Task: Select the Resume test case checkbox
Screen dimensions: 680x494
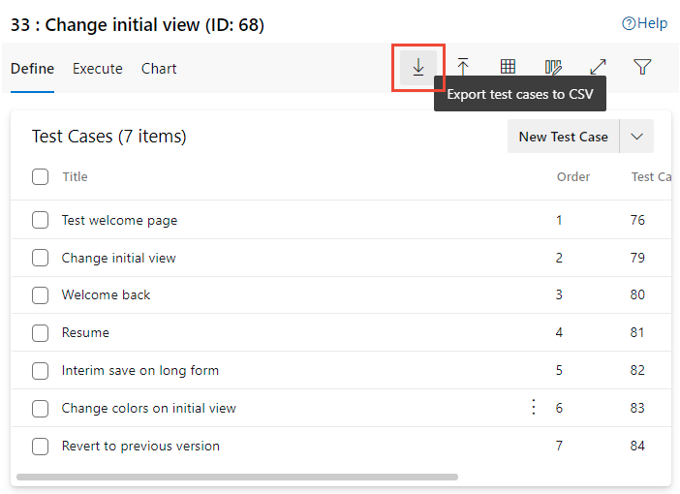Action: [x=40, y=333]
